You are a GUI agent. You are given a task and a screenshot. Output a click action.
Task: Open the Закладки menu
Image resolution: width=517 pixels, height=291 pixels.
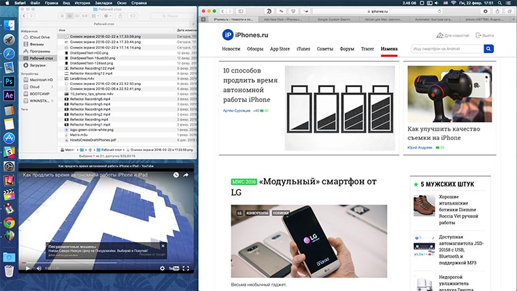coord(103,3)
